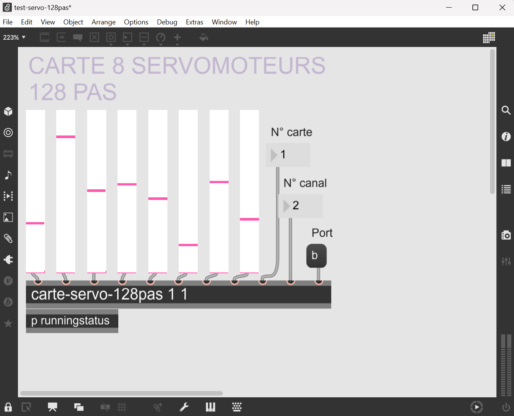Click the second servo slider with highest handle
This screenshot has height=416, width=514.
pos(66,192)
